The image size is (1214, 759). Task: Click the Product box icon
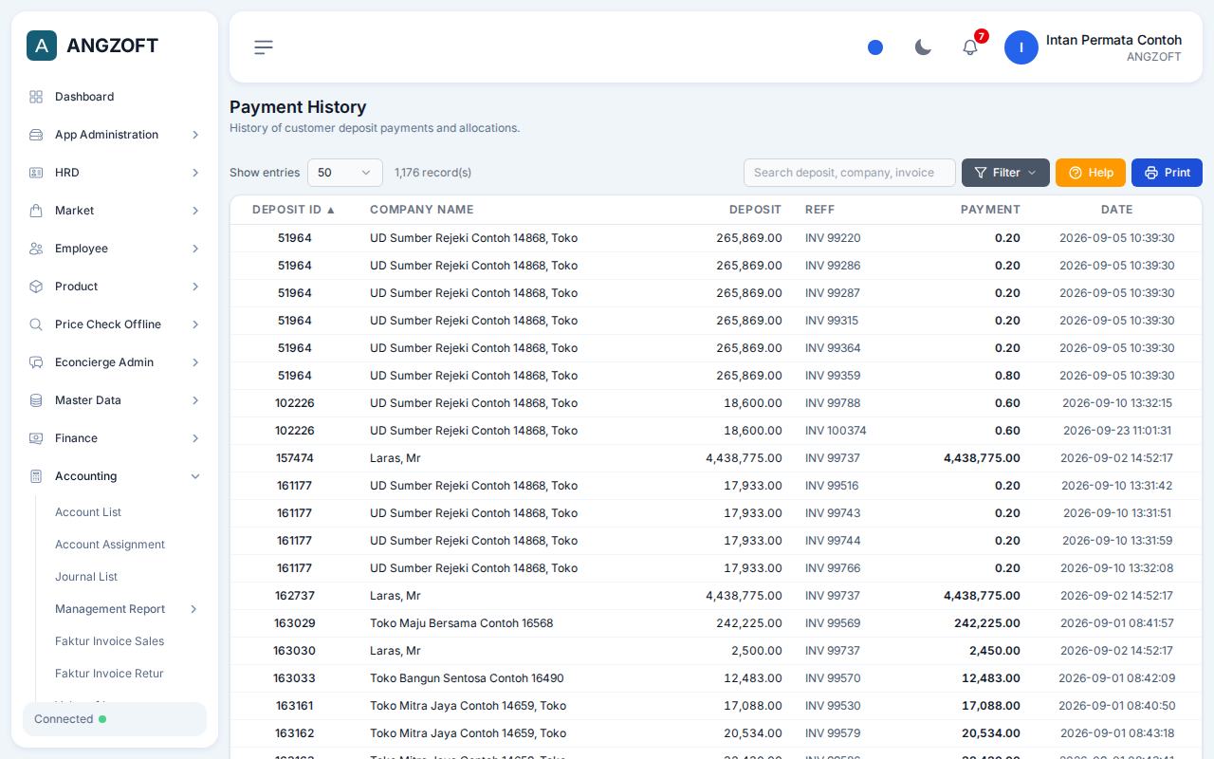click(x=36, y=287)
